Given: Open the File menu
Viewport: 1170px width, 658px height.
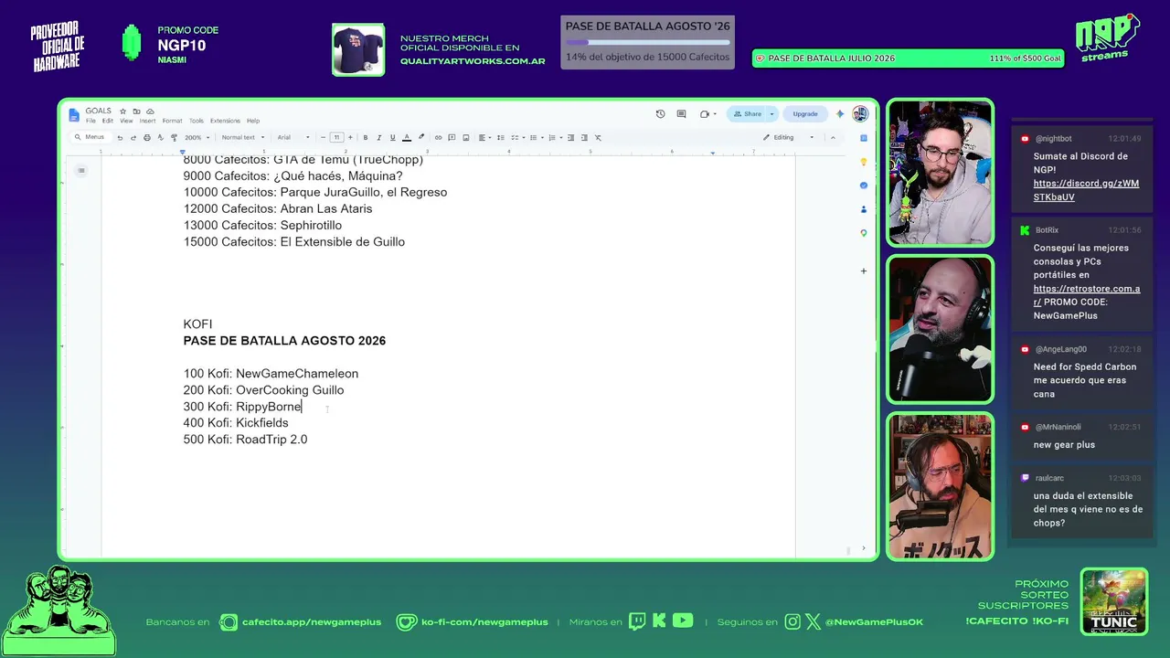Looking at the screenshot, I should click(x=90, y=121).
